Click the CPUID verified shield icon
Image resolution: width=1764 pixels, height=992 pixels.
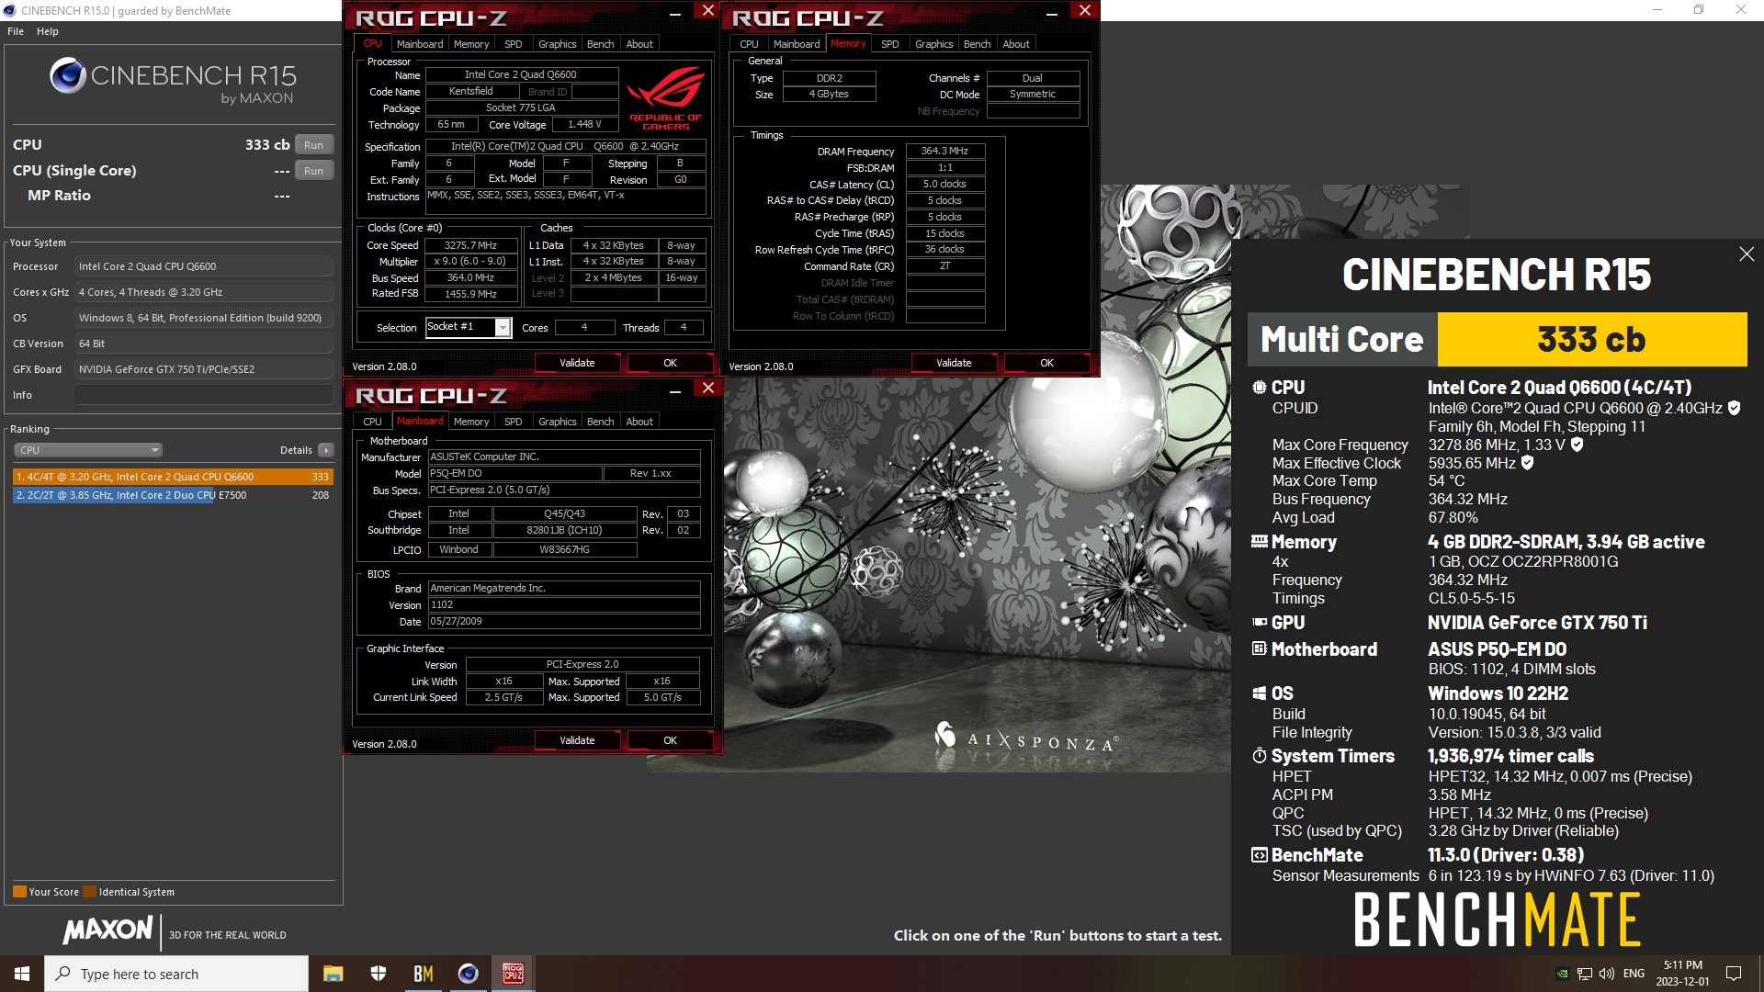click(x=1734, y=408)
